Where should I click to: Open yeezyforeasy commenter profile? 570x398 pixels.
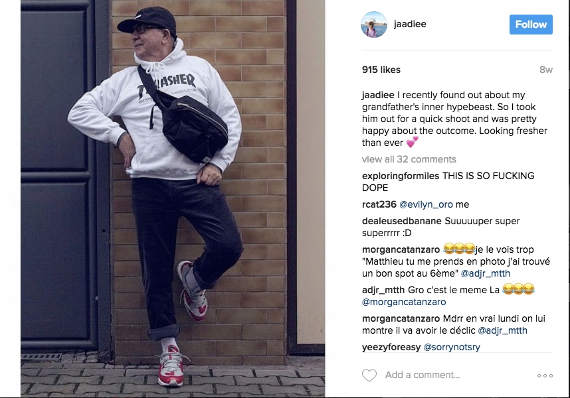pos(391,347)
